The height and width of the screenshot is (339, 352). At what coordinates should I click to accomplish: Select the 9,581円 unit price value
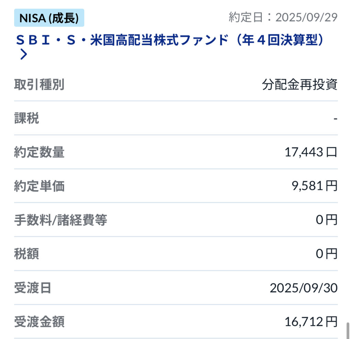(x=315, y=186)
